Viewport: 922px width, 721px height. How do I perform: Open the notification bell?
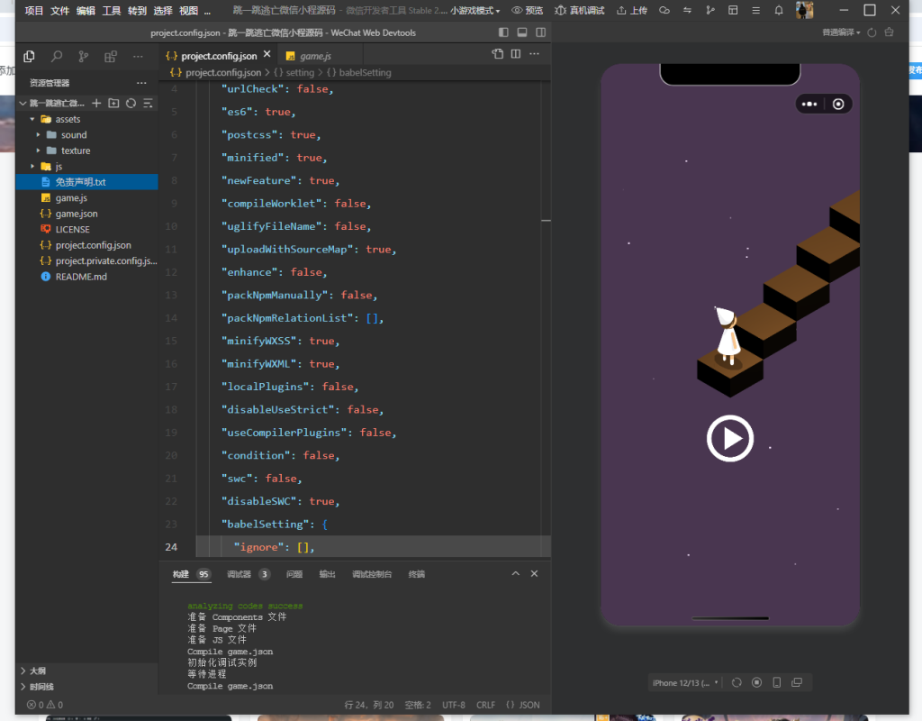coord(779,11)
